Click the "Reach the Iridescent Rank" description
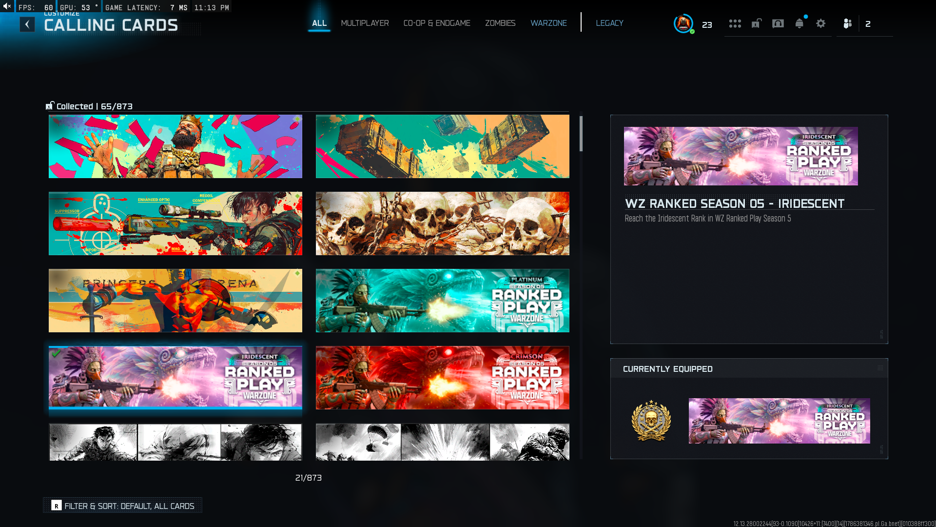The height and width of the screenshot is (527, 936). point(708,219)
